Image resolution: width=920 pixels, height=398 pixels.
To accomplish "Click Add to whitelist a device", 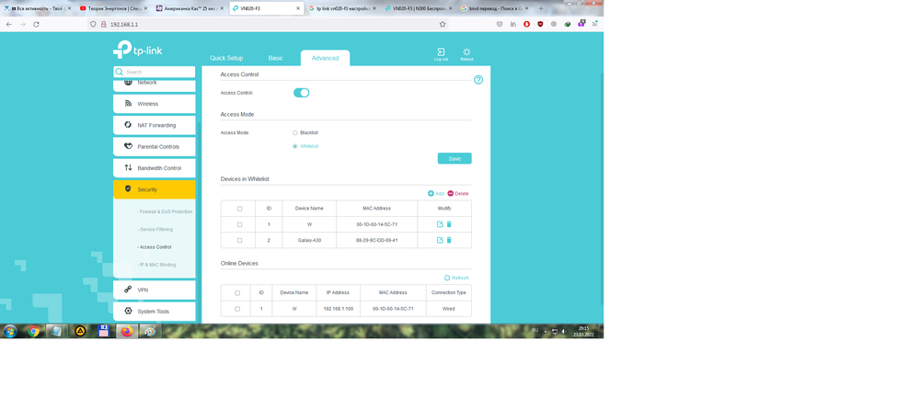I will (435, 193).
